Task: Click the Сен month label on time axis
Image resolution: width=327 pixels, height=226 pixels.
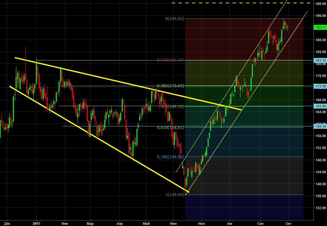Action: 260,224
